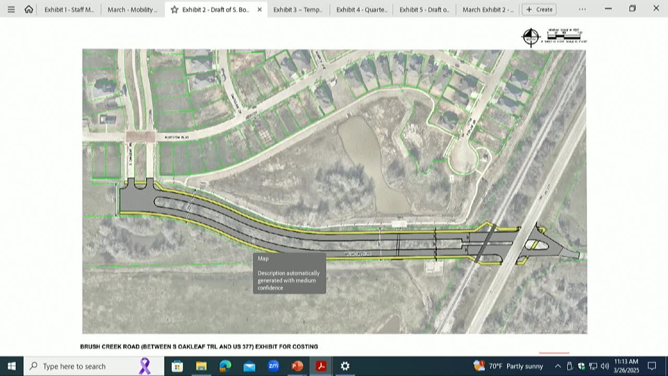This screenshot has height=376, width=668.
Task: Switch to the March - Mobility tab
Action: point(132,9)
